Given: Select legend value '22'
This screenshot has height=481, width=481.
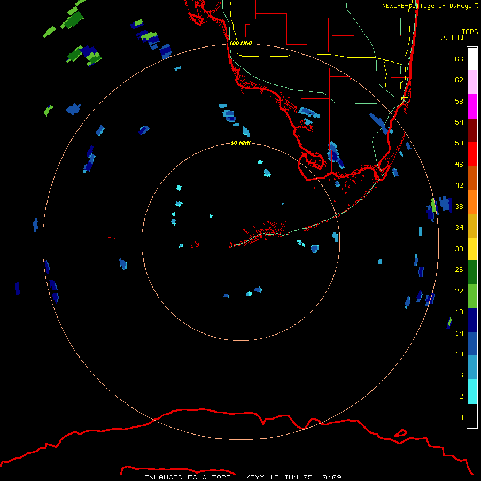Looking at the screenshot, I should [459, 291].
